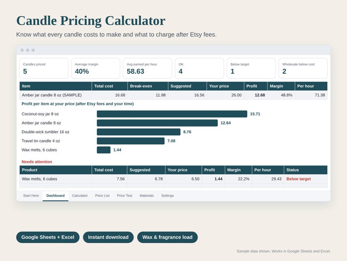Select the 11.98 break-even cell
This screenshot has height=261, width=347.
tap(148, 95)
